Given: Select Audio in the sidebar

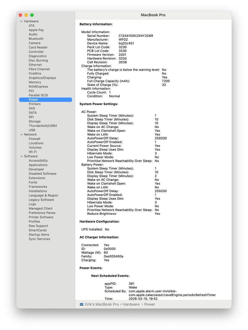Looking at the screenshot, I should pos(33,34).
